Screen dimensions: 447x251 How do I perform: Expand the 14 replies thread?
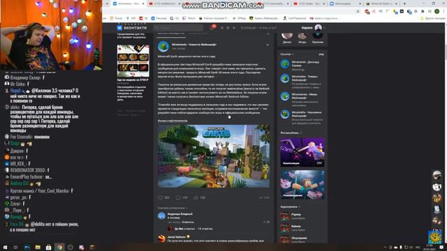tap(205, 229)
